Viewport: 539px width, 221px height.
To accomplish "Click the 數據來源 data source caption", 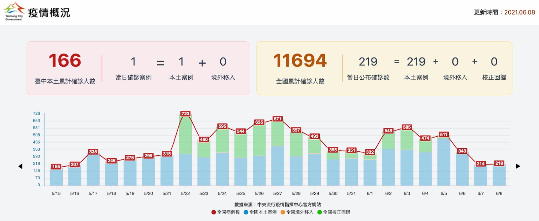I will (278, 205).
